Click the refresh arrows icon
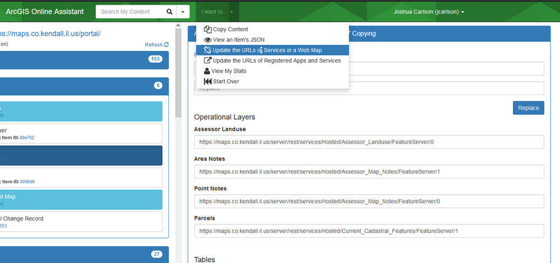560x263 pixels. coord(167,45)
